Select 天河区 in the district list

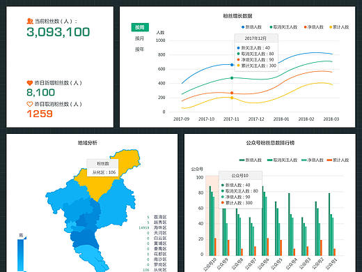[160, 233]
